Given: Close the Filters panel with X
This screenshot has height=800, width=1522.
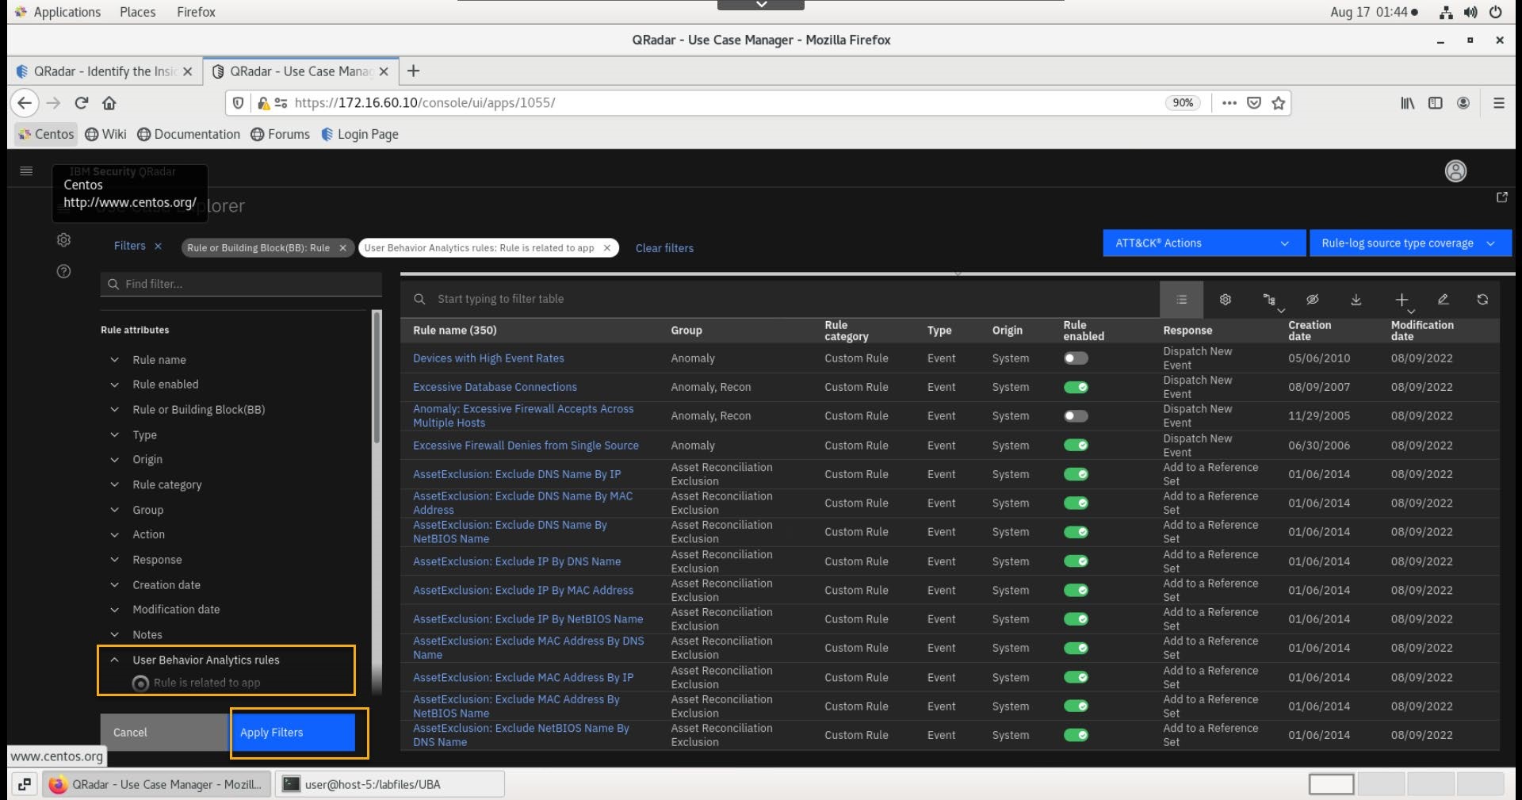Looking at the screenshot, I should [x=158, y=247].
